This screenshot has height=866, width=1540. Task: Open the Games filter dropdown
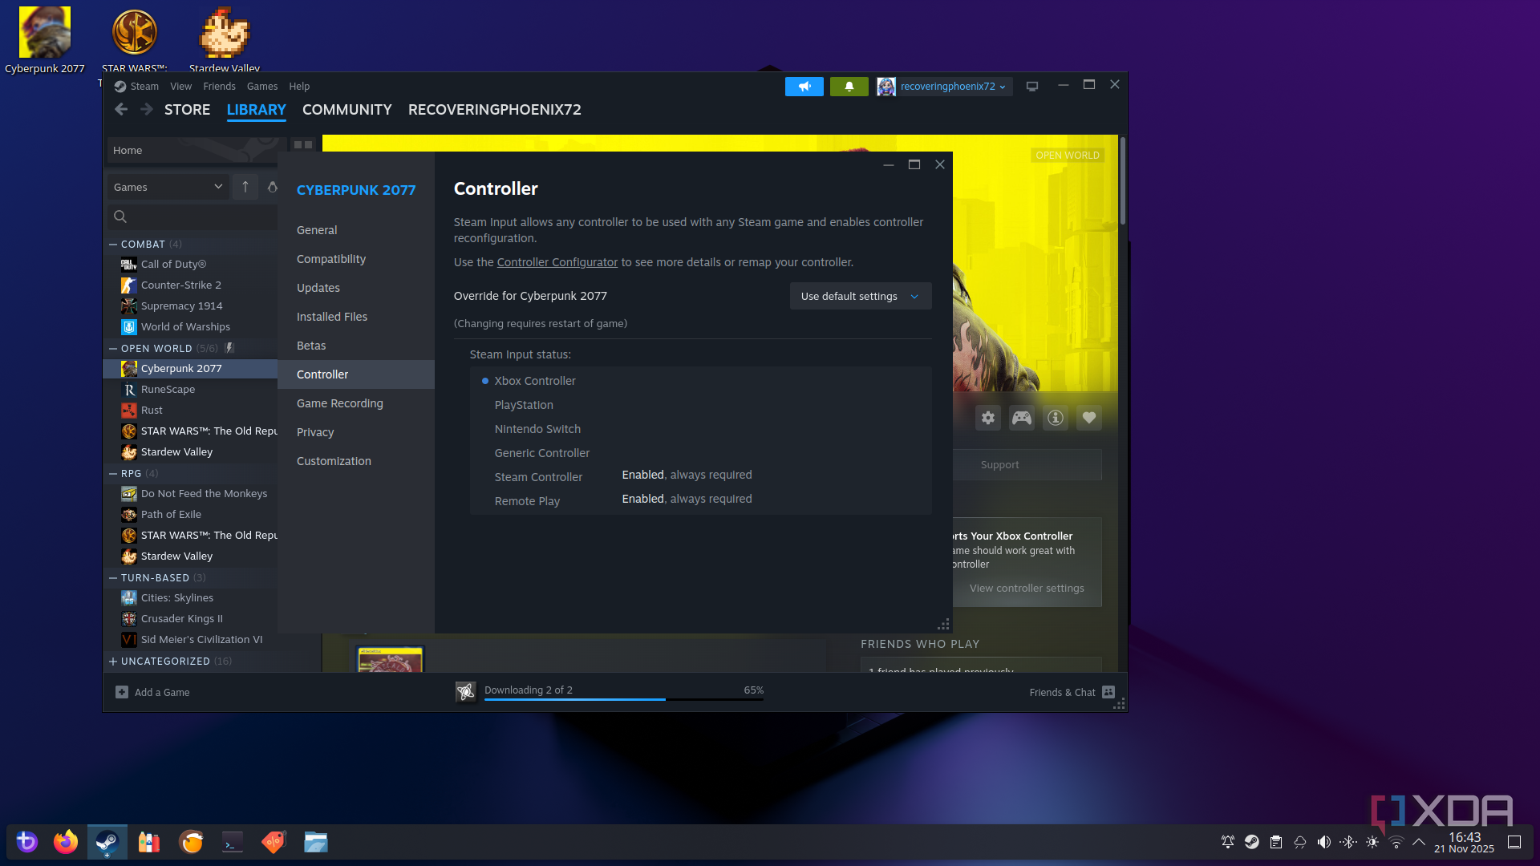click(x=168, y=187)
